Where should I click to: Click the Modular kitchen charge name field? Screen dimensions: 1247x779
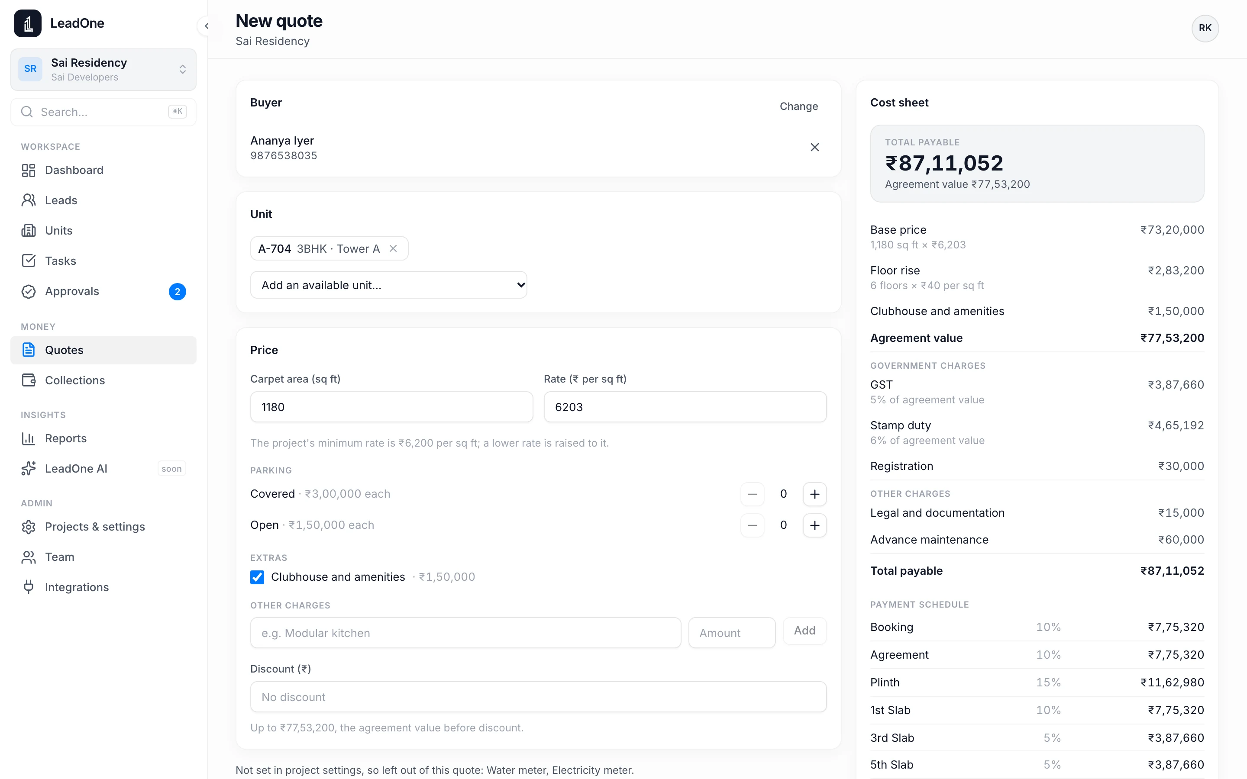coord(465,633)
